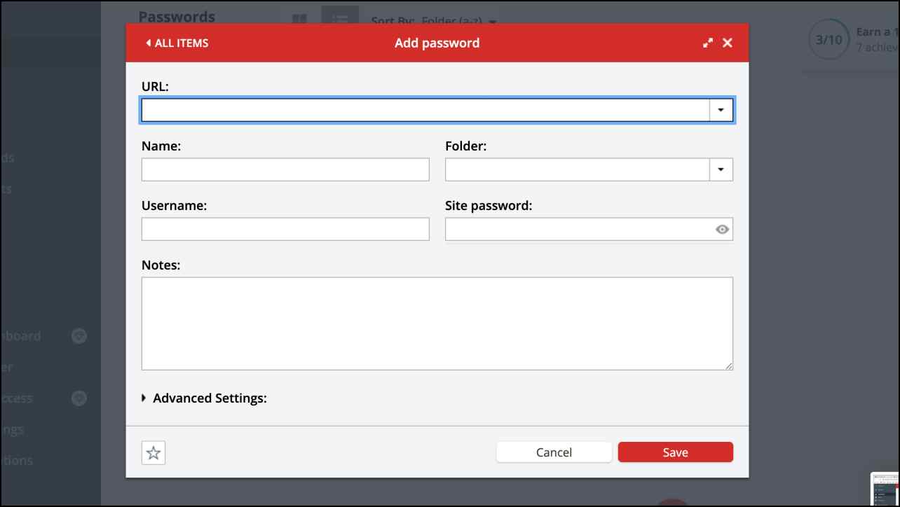The width and height of the screenshot is (900, 507).
Task: Click the URL input field
Action: point(425,110)
